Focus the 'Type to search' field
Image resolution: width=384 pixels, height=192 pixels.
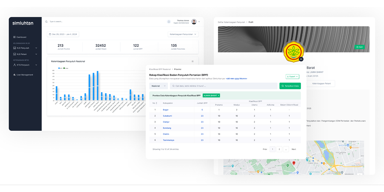56,21
